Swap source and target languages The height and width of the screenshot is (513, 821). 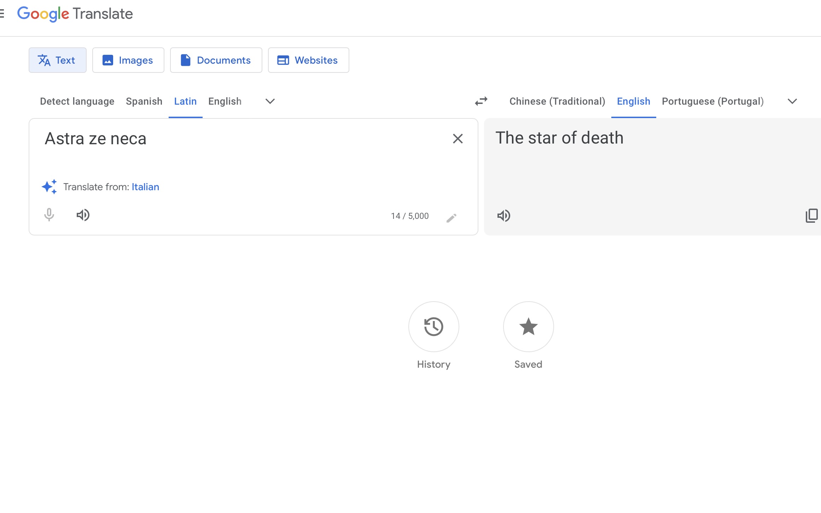(481, 101)
